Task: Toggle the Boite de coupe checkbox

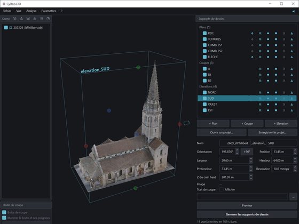Action: 4,212
